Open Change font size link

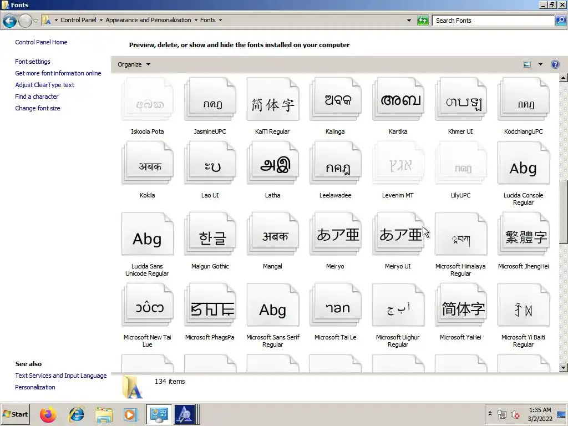tap(38, 108)
